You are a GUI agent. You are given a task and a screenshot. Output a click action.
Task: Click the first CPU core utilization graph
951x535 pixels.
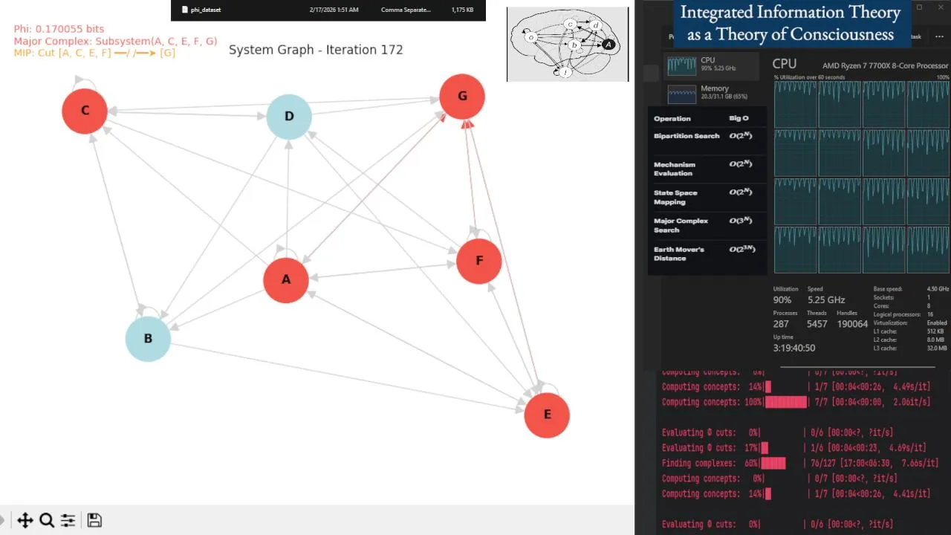coord(795,104)
